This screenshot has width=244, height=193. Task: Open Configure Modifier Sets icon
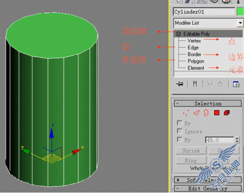(x=236, y=84)
